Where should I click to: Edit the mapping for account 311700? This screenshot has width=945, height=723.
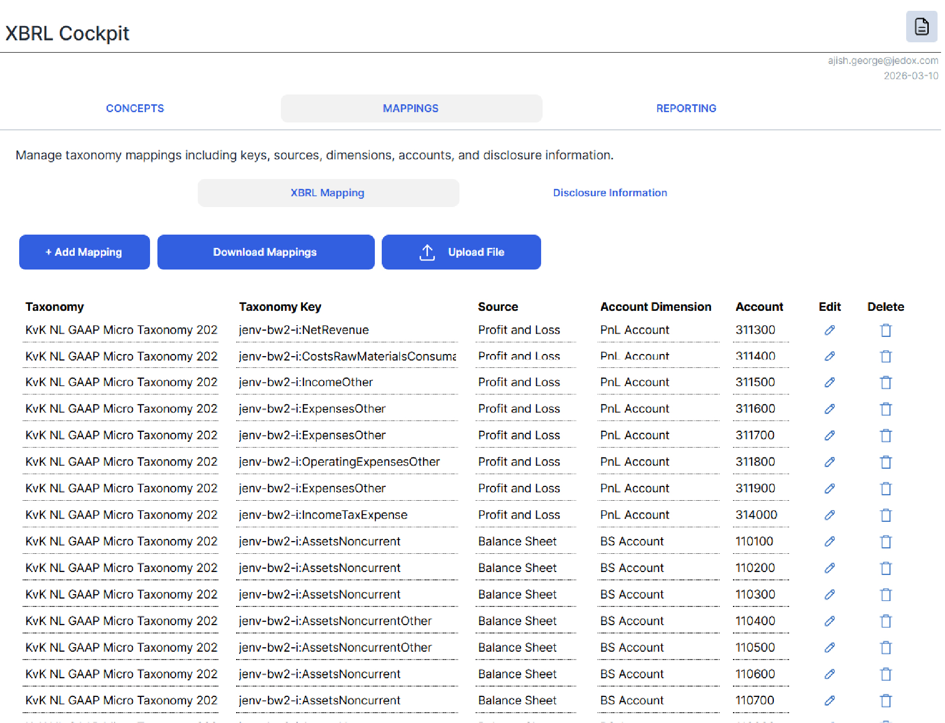[829, 435]
